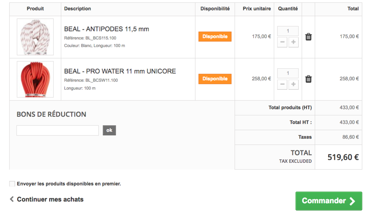The image size is (376, 217).
Task: Open the white ANTIPODES rope thumbnail
Action: 35,37
